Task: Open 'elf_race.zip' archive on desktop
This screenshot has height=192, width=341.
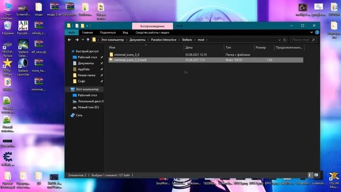Action: (39, 46)
